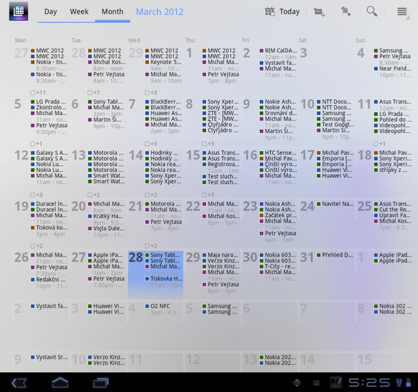Expand the +11 more events indicator
The width and height of the screenshot is (418, 392).
click(x=39, y=93)
